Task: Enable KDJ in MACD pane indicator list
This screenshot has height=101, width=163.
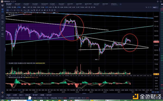Action: point(55,90)
